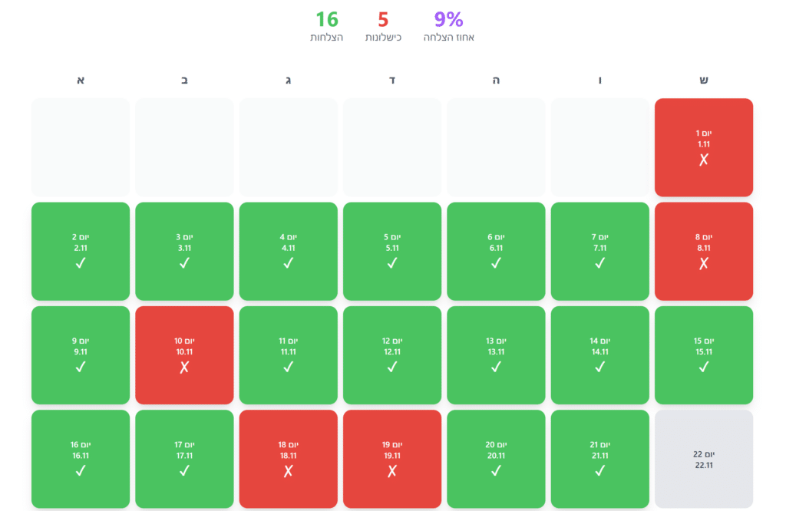Click the checkmark on day 21 tile

coord(599,471)
